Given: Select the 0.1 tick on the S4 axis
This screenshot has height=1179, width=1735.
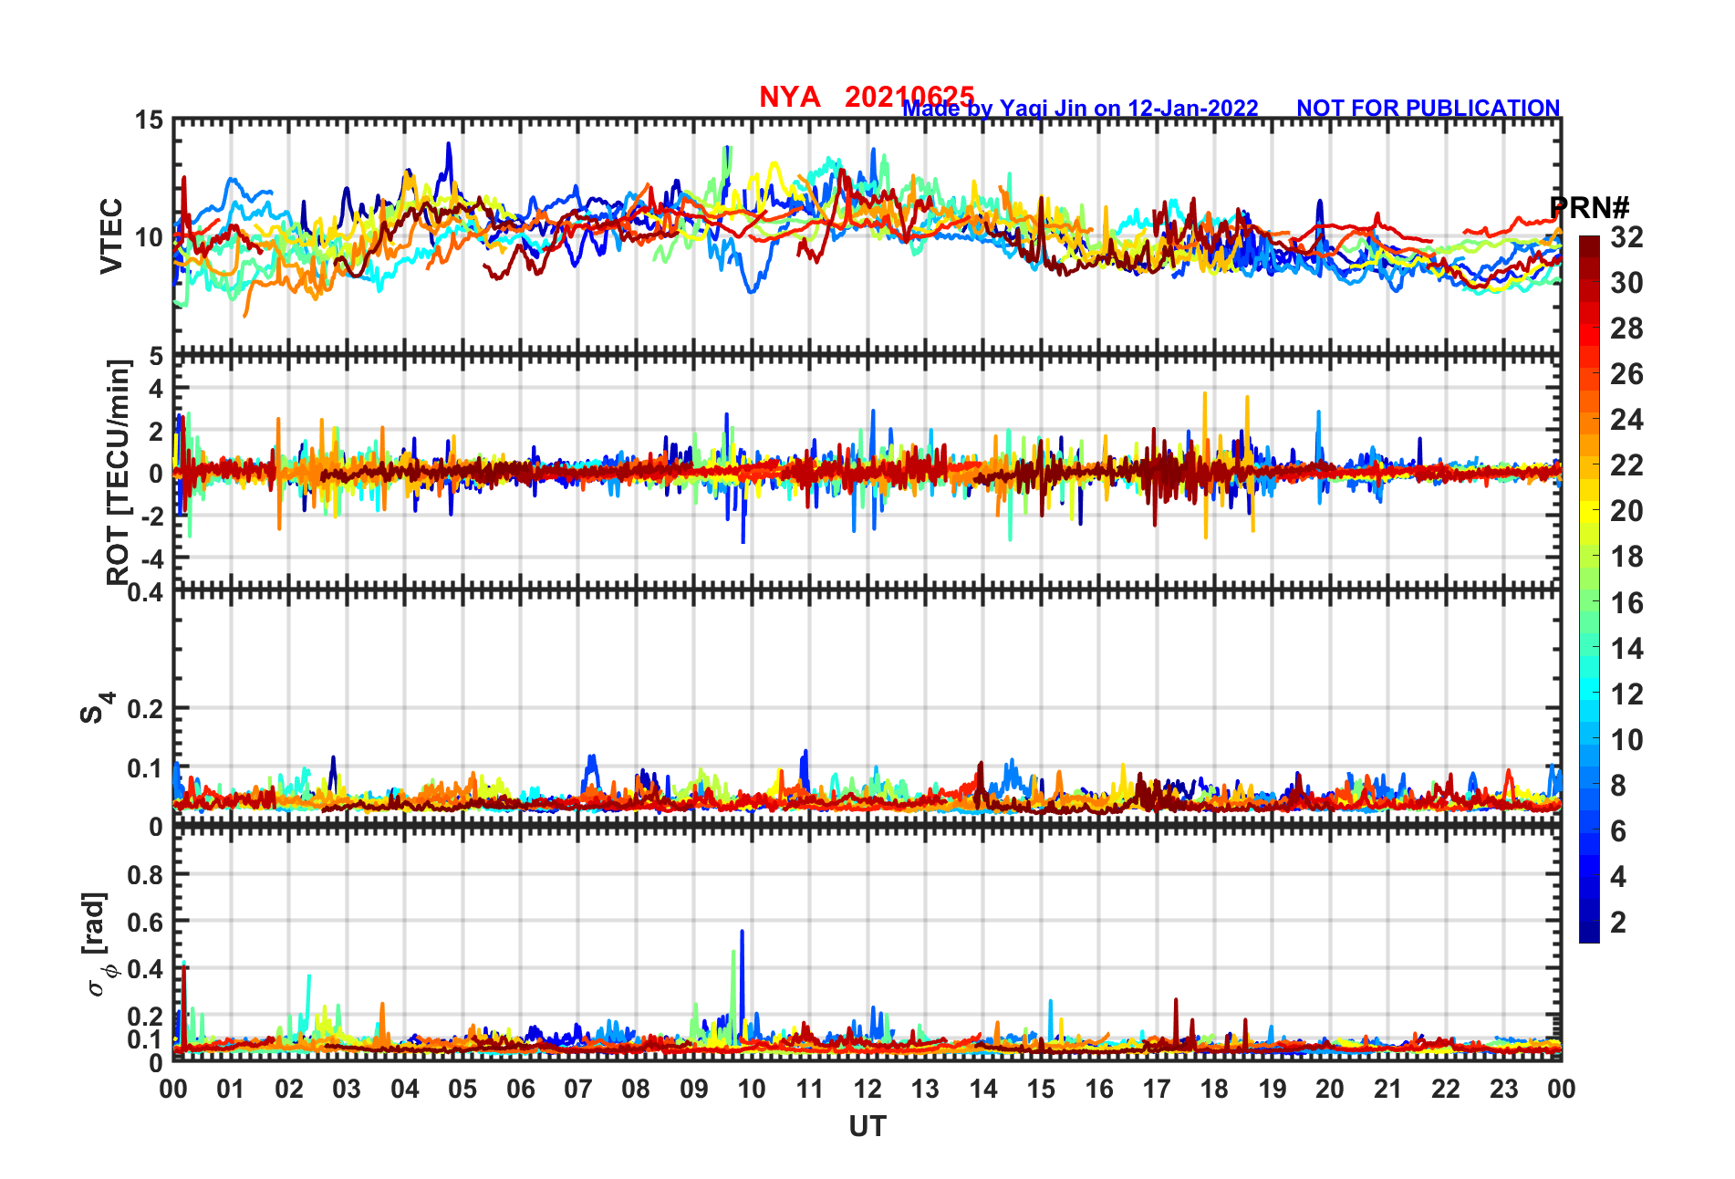Looking at the screenshot, I should pos(146,768).
